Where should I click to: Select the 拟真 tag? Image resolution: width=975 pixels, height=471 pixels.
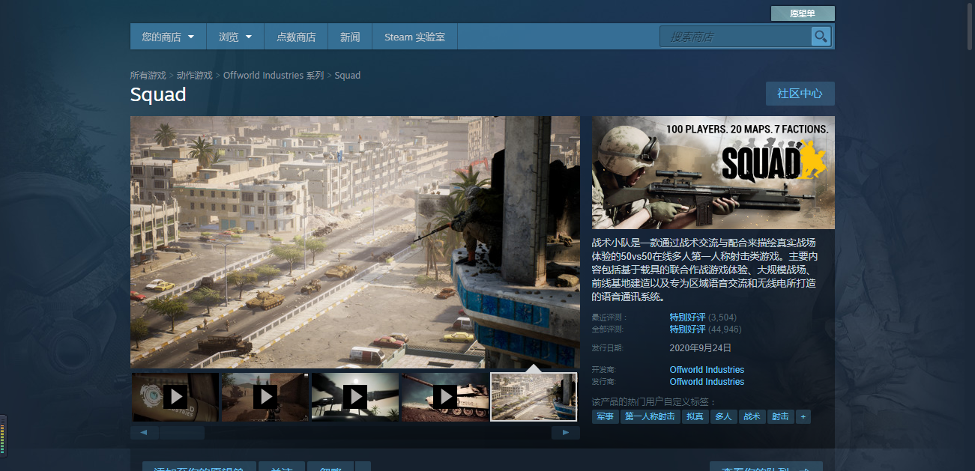tap(695, 416)
